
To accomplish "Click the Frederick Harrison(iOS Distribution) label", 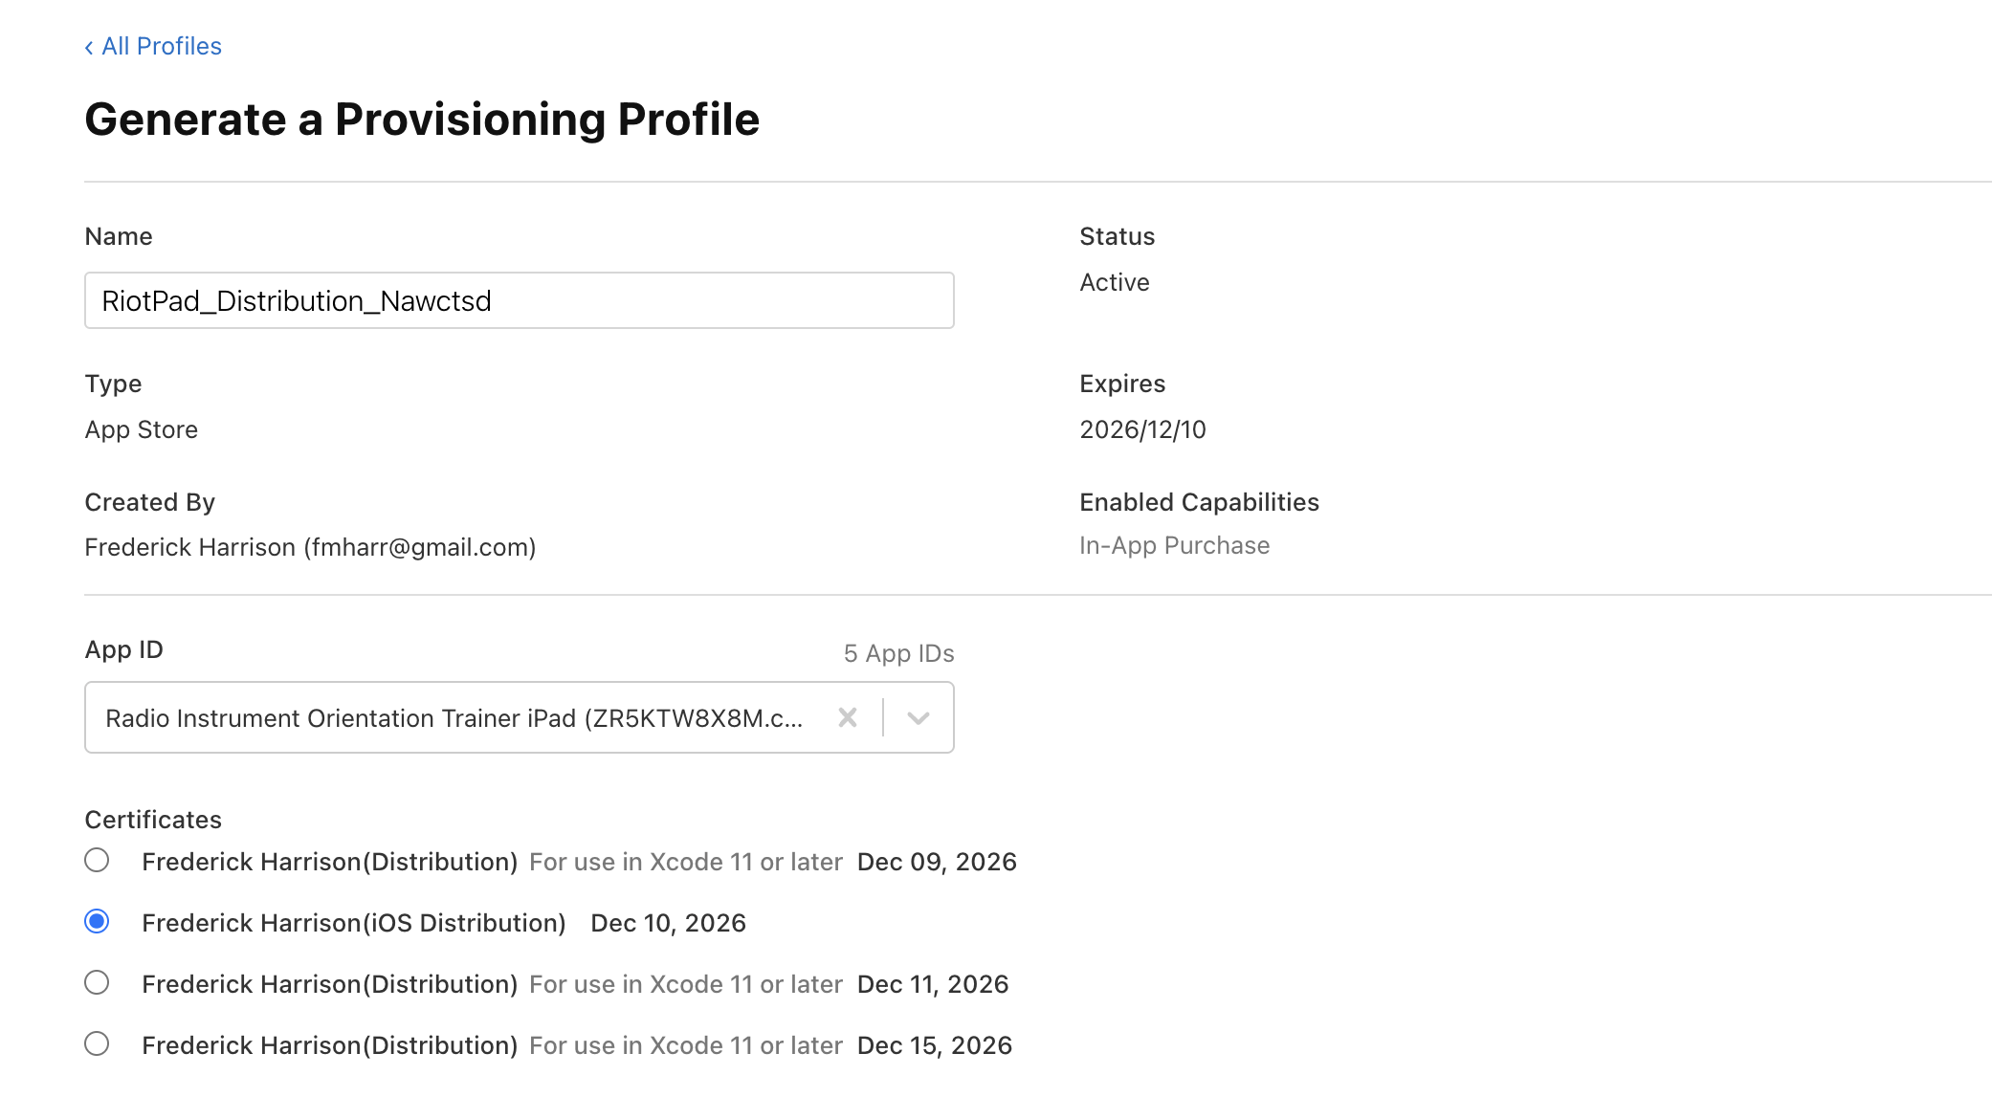I will (354, 923).
